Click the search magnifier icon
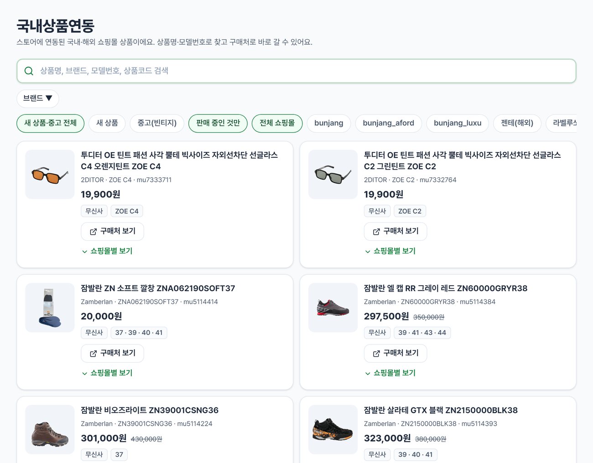 pyautogui.click(x=29, y=71)
